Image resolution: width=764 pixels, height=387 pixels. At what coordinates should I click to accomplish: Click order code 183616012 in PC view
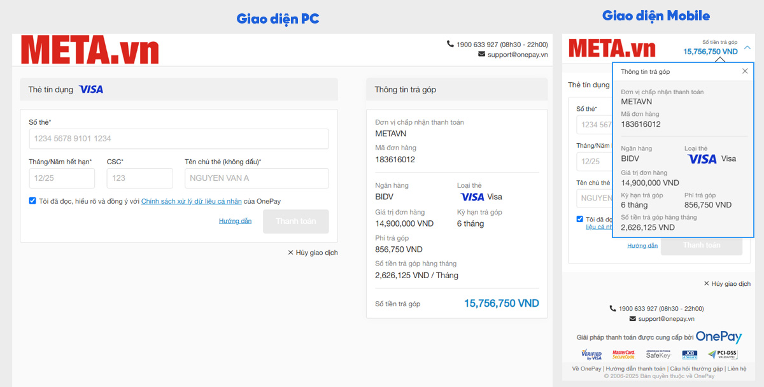pyautogui.click(x=395, y=160)
